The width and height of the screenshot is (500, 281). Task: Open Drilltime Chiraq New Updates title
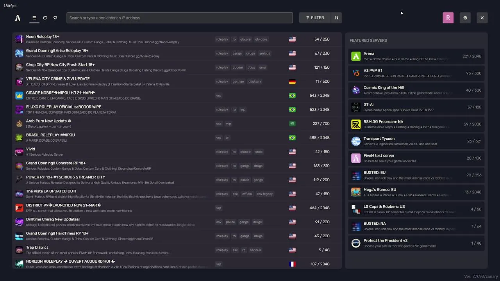(x=53, y=219)
